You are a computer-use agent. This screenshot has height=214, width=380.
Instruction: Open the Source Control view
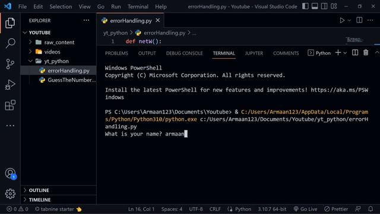pyautogui.click(x=10, y=64)
